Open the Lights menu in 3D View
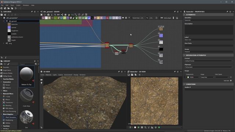The height and width of the screenshot is (132, 235). (55, 75)
